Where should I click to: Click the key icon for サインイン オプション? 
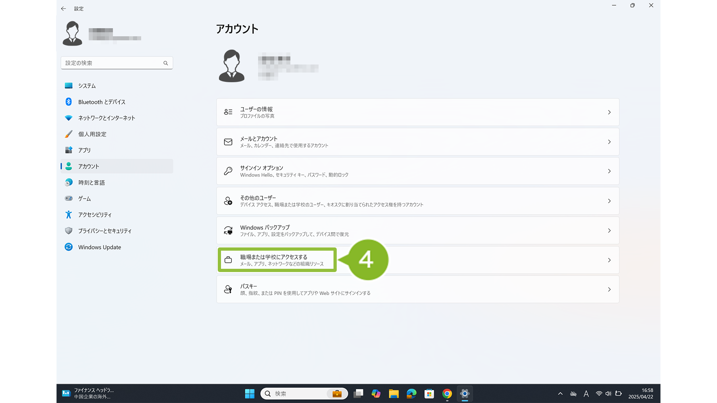(x=228, y=171)
